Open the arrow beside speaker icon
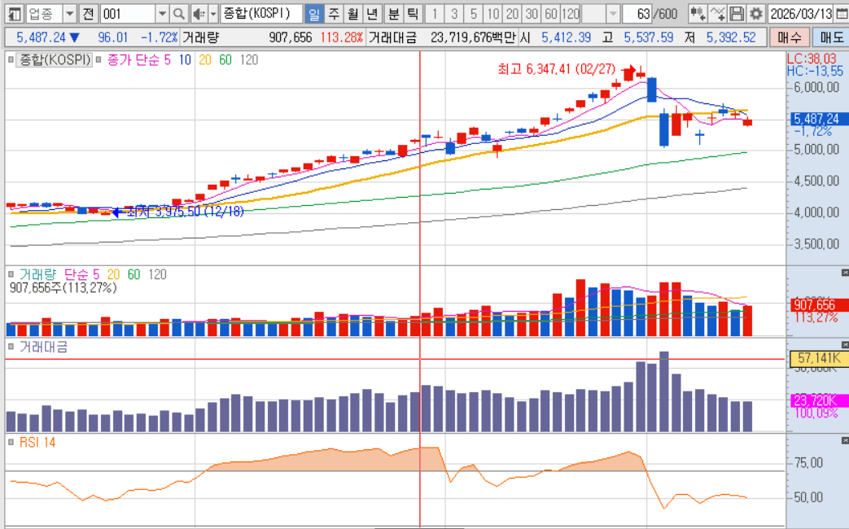Image resolution: width=849 pixels, height=529 pixels. 213,14
